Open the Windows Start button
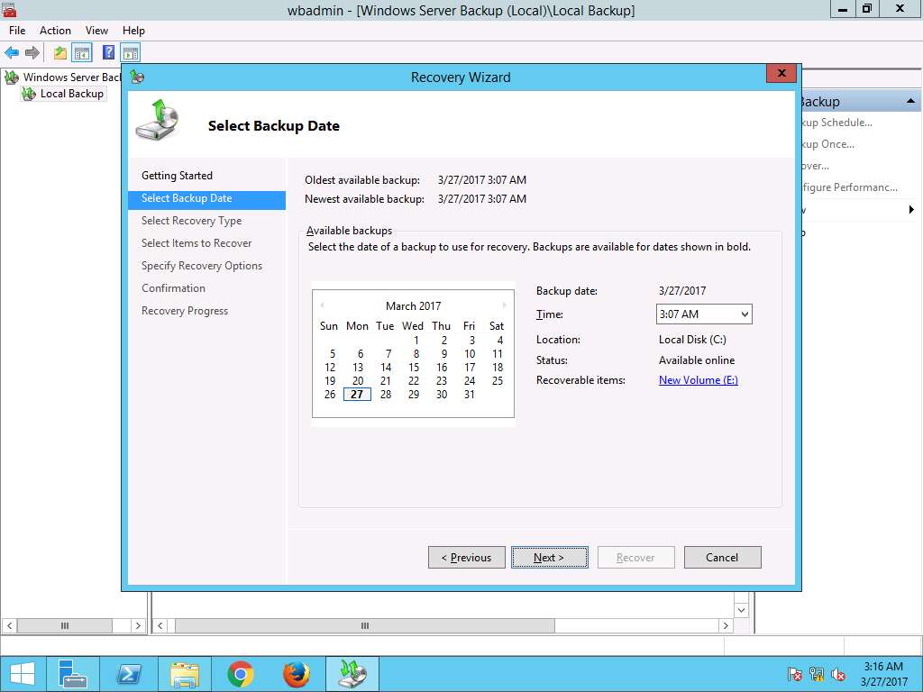This screenshot has width=923, height=692. coord(23,674)
